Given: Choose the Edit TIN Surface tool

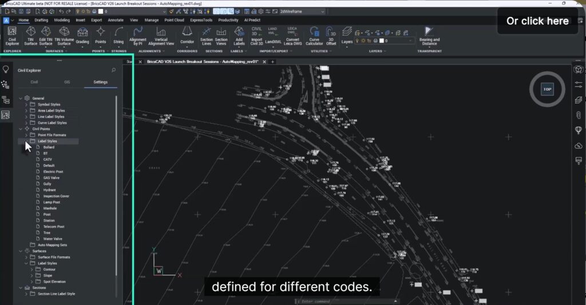Looking at the screenshot, I should point(46,36).
